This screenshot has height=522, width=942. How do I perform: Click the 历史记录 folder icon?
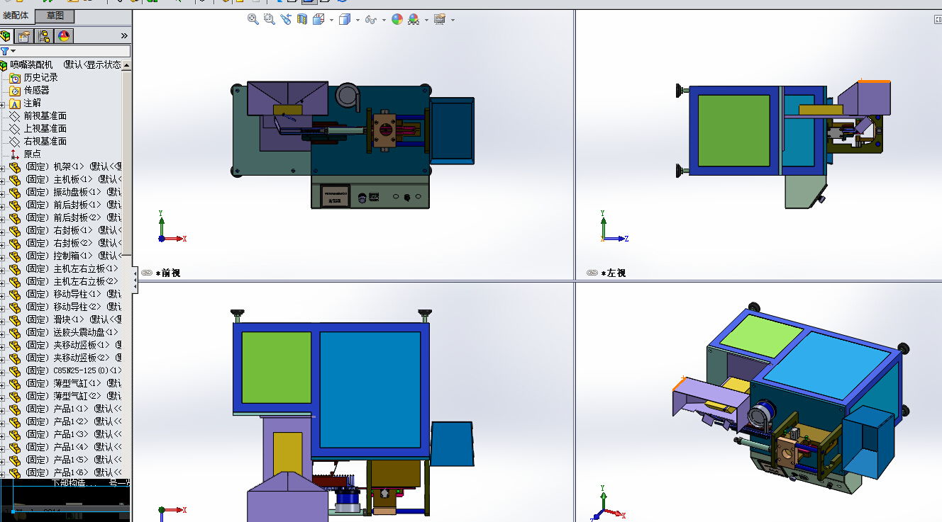15,78
